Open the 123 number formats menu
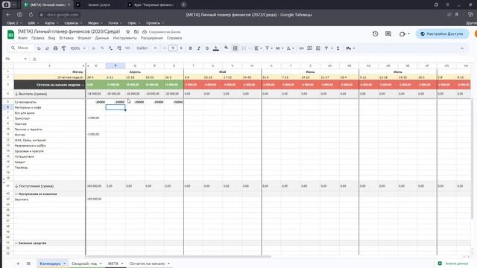The height and width of the screenshot is (268, 477). 127,48
